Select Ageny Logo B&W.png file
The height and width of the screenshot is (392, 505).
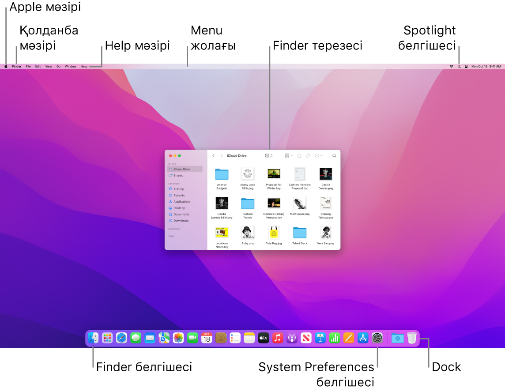(248, 179)
